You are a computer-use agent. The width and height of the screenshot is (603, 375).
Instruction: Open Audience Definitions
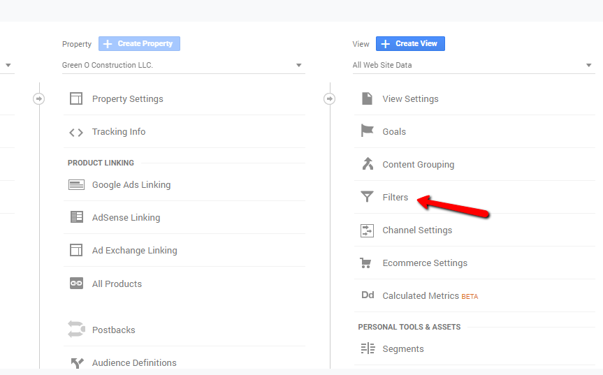134,362
